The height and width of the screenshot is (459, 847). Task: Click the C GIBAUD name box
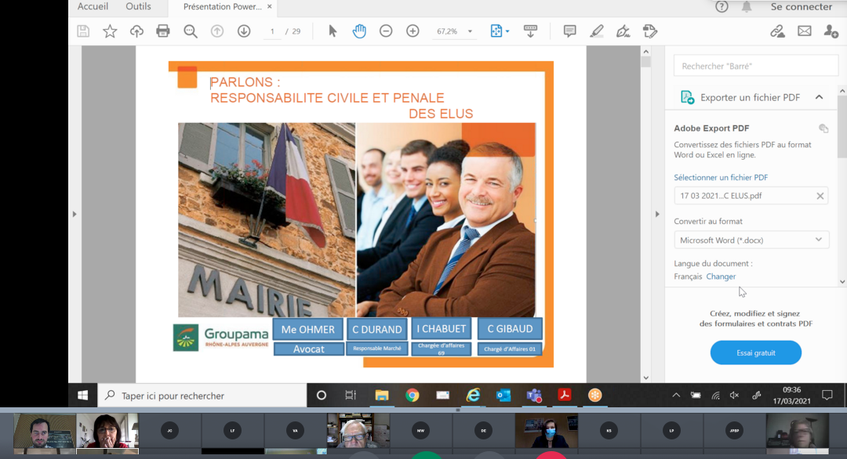click(x=510, y=328)
